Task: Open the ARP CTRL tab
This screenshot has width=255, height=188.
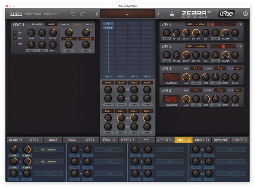Action: point(165,140)
